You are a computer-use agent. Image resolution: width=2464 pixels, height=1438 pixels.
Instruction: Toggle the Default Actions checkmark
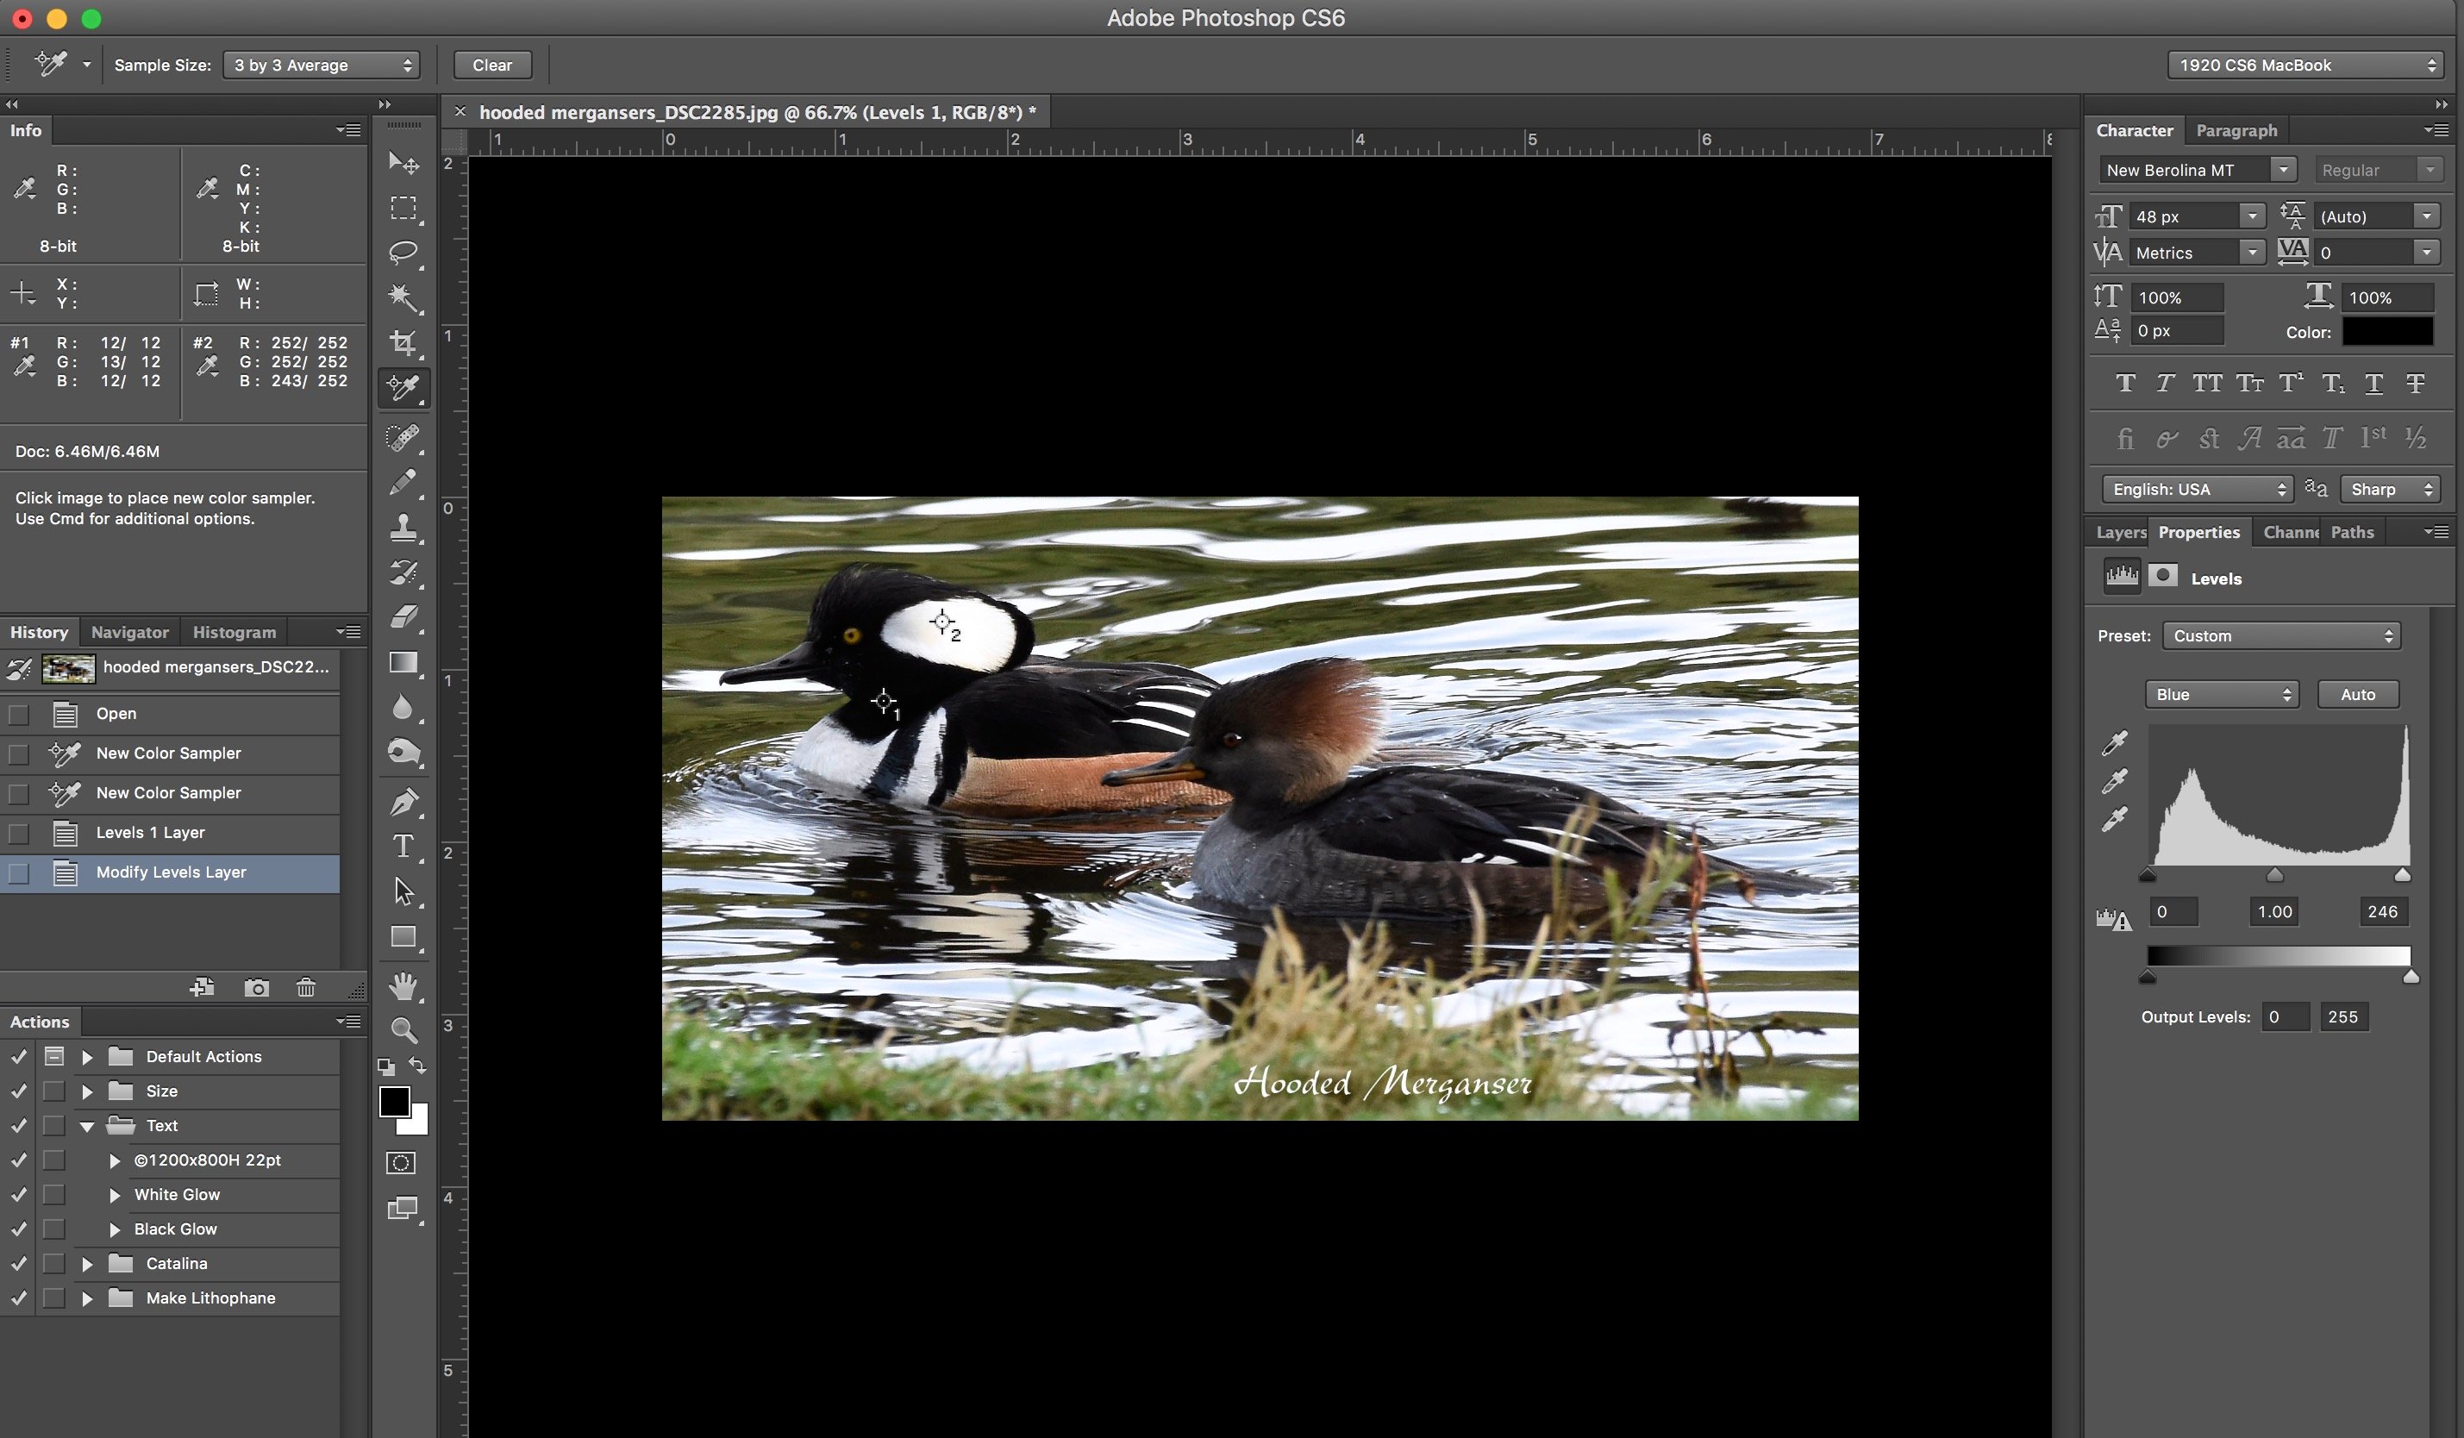coord(19,1057)
